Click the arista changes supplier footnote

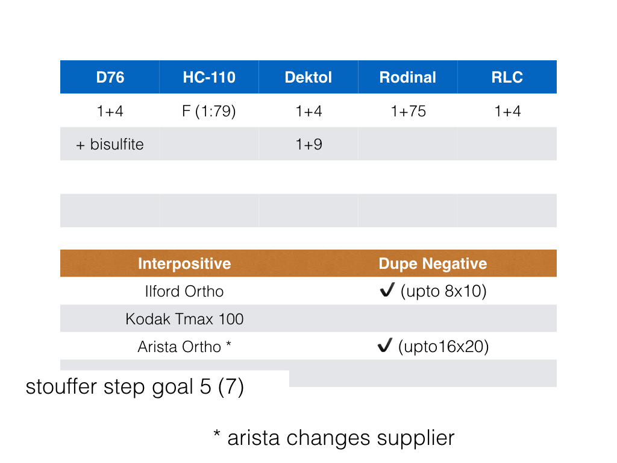[334, 438]
